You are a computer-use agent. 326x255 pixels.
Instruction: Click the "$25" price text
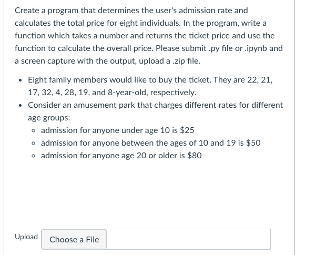point(187,130)
